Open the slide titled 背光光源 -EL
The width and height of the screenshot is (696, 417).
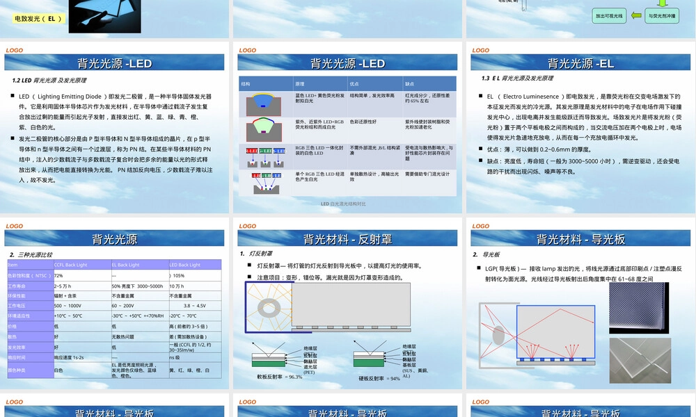tap(580, 128)
